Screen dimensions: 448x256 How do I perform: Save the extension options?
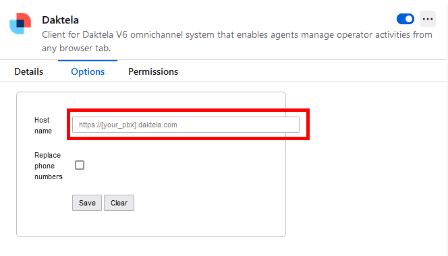pos(87,203)
